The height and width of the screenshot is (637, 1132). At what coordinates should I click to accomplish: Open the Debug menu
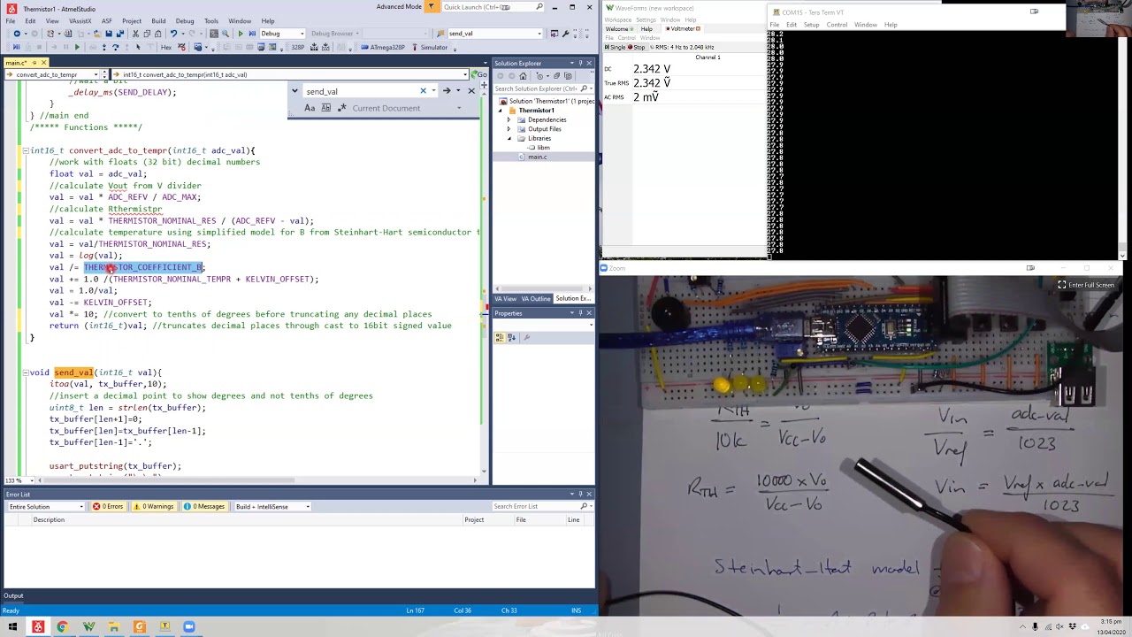coord(185,20)
